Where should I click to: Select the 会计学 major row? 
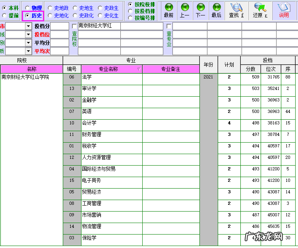point(112,125)
